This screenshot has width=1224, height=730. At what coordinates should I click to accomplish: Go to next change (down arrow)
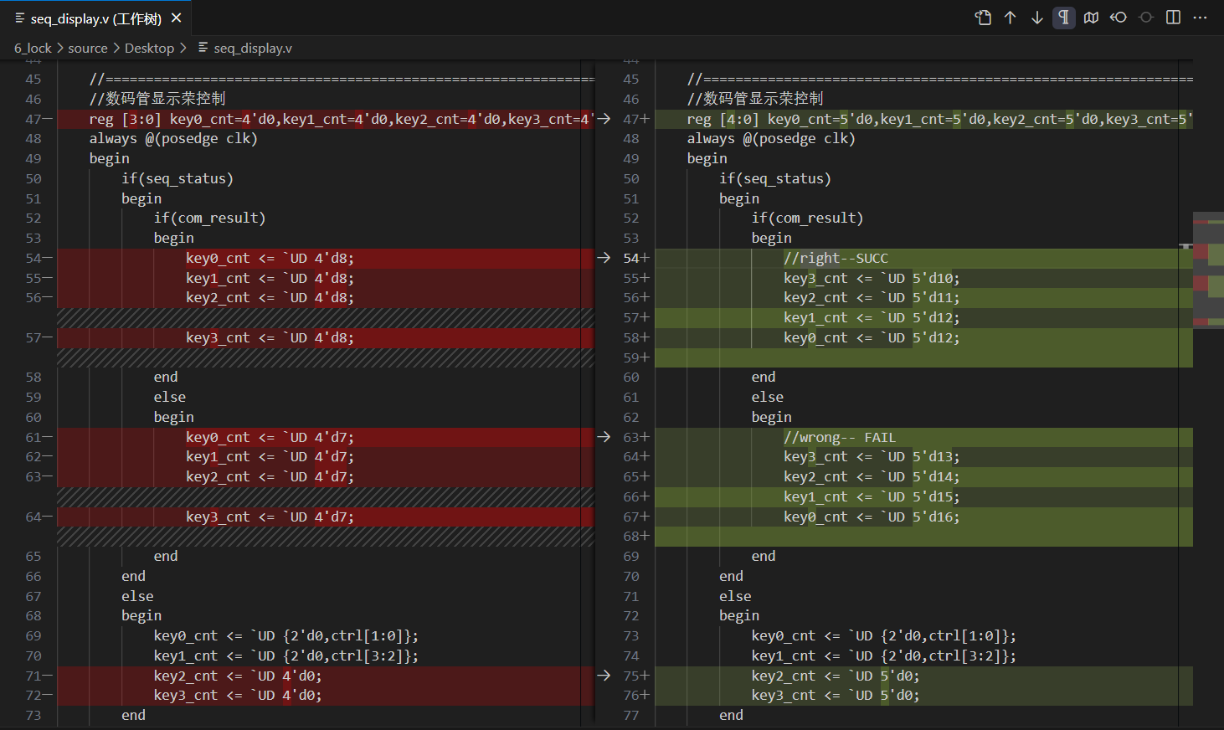coord(1037,18)
